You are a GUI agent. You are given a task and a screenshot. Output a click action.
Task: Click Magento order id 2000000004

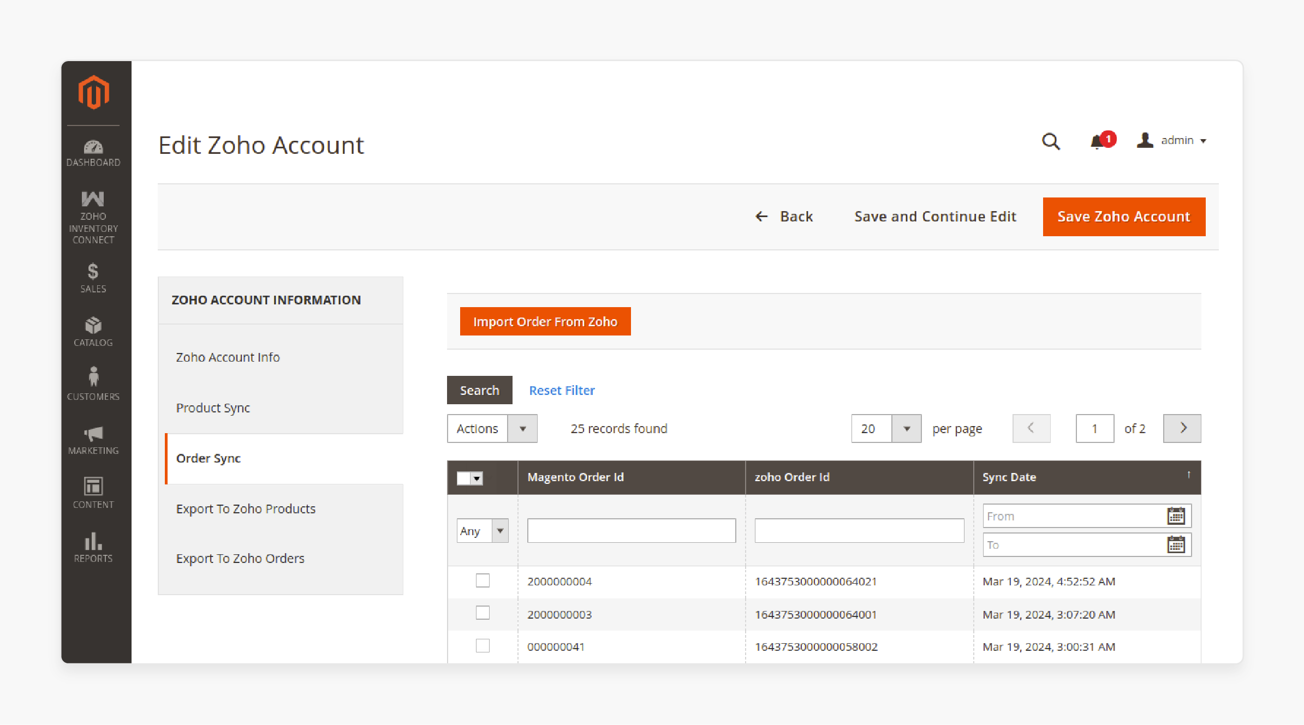pyautogui.click(x=559, y=581)
